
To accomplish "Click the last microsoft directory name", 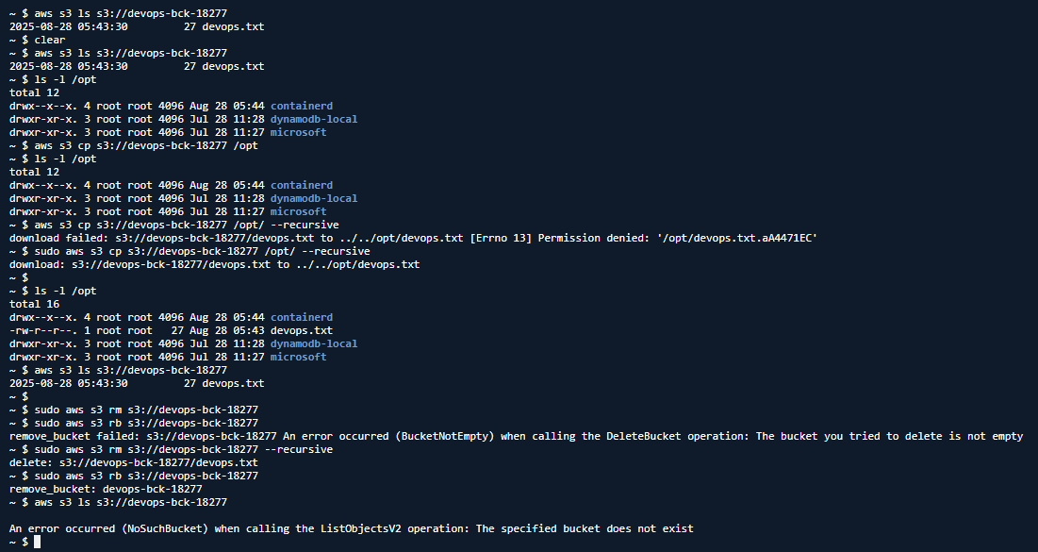I will pos(298,357).
